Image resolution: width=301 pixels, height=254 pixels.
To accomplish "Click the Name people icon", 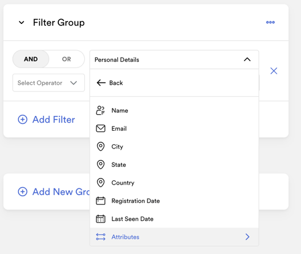I will coord(101,110).
